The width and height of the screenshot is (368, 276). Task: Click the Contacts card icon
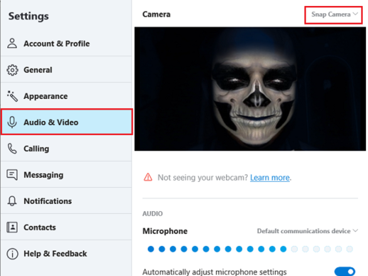(x=12, y=227)
